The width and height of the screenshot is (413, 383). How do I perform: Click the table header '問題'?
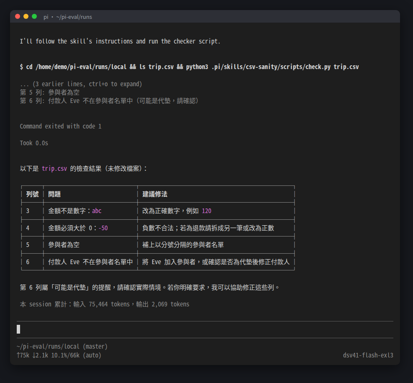[x=54, y=194]
